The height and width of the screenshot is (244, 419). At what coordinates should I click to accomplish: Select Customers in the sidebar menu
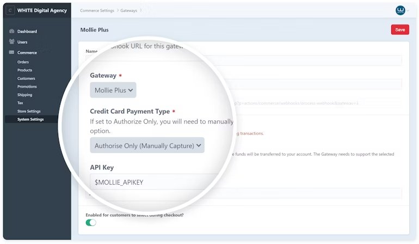pyautogui.click(x=26, y=78)
